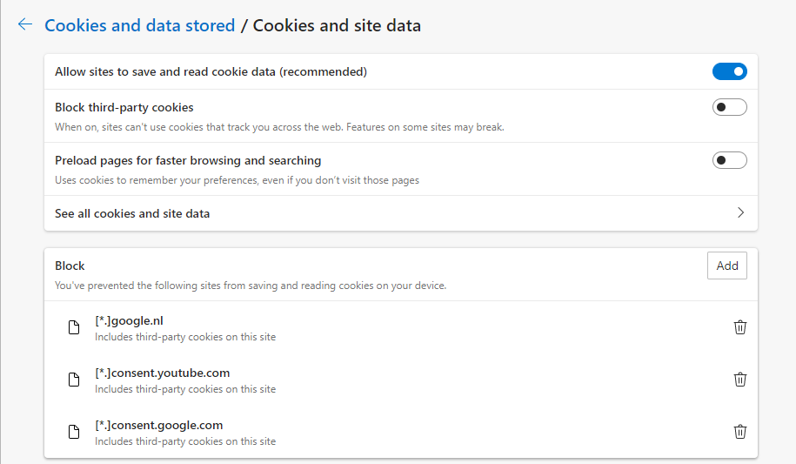796x464 pixels.
Task: Select the [*.]google.nl site entry
Action: tap(129, 321)
